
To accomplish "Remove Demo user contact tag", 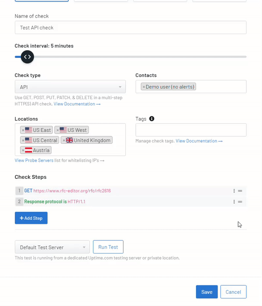I will pyautogui.click(x=144, y=87).
